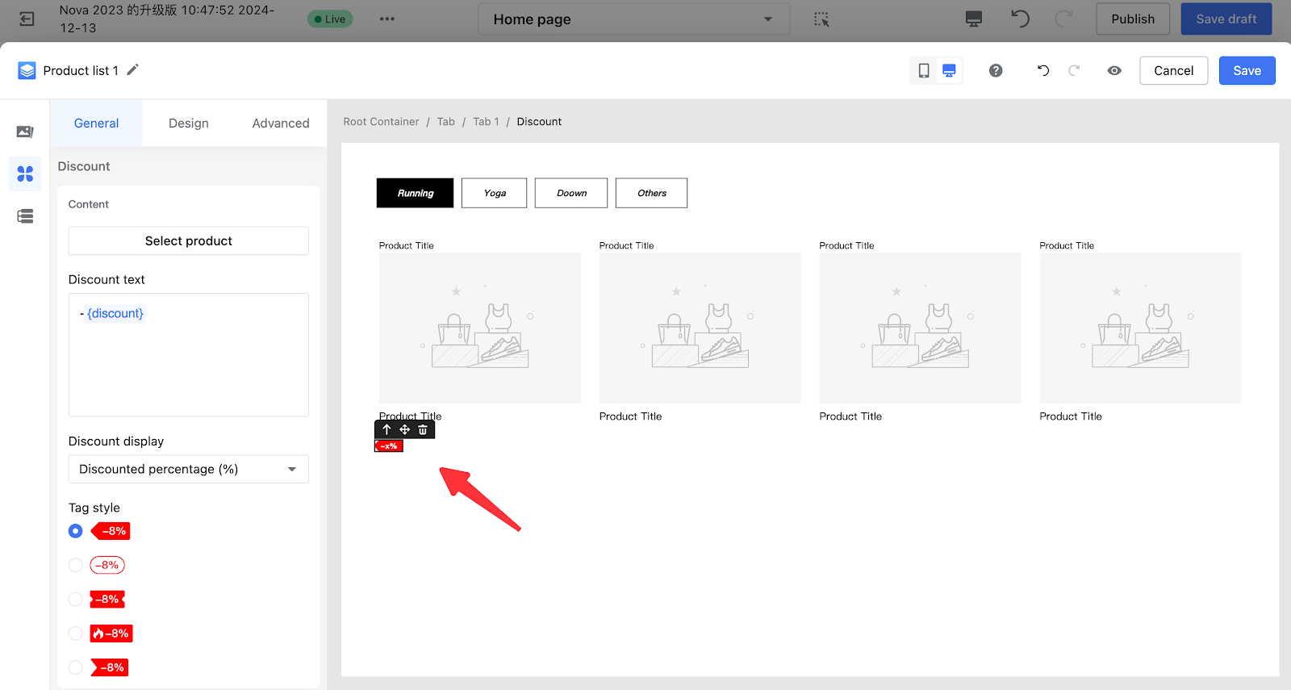Image resolution: width=1291 pixels, height=690 pixels.
Task: Open the Advanced tab
Action: (280, 123)
